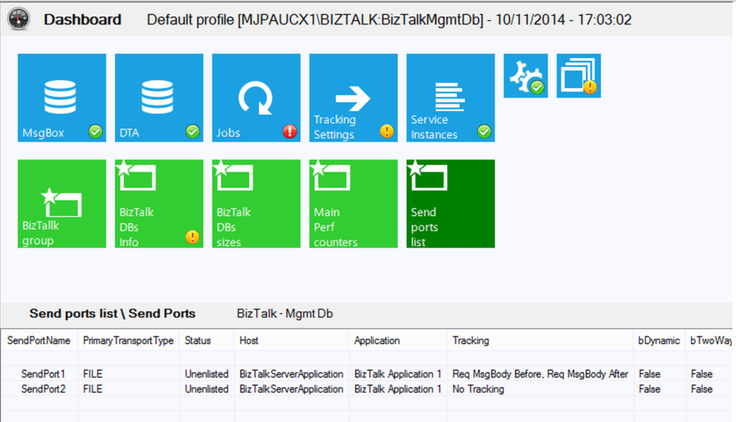Click the green check badge on DTA
736x422 pixels.
pos(192,132)
